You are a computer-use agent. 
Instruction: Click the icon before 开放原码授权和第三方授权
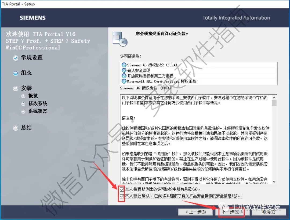click(124, 76)
